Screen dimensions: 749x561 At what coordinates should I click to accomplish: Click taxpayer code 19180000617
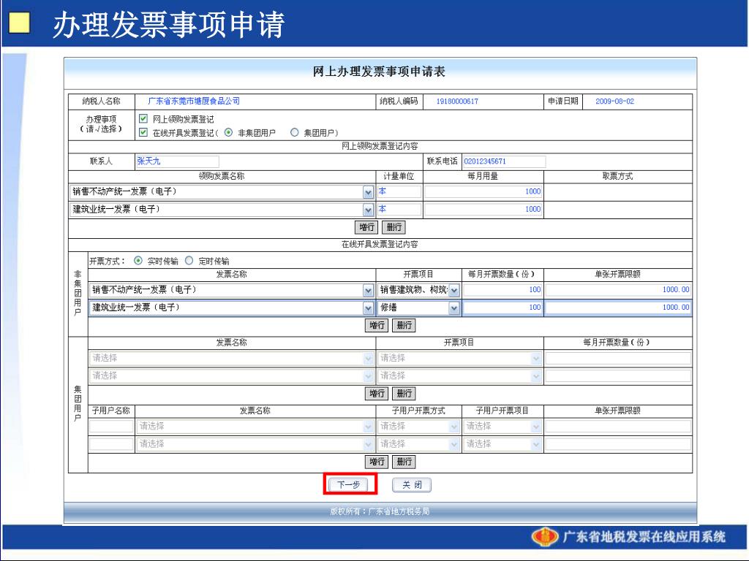[457, 101]
